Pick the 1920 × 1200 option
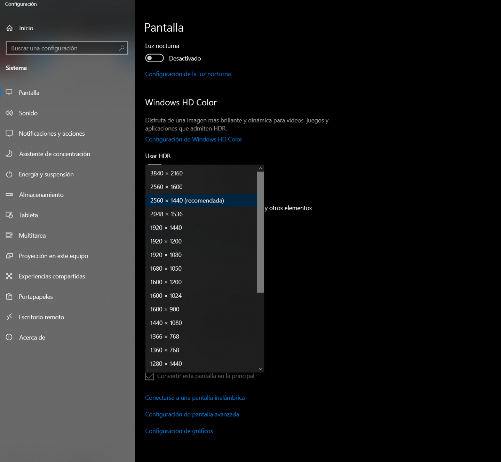 201,241
